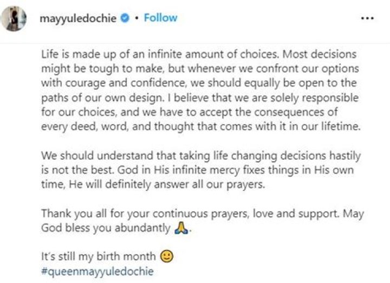390x283 pixels.
Task: Click the line starting "We should understand"
Action: 197,154
